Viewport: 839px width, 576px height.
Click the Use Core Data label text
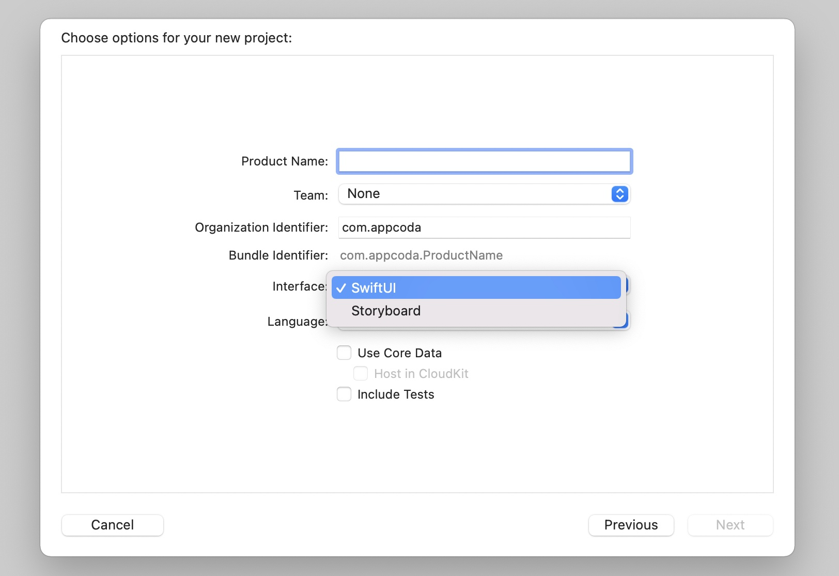400,353
